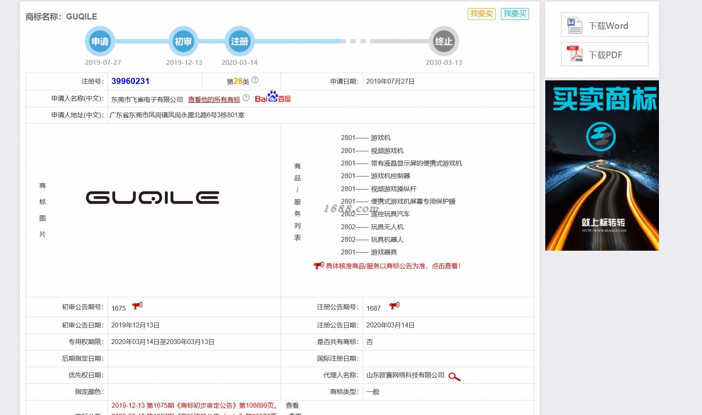This screenshot has height=415, width=702.
Task: Click the Word document icon
Action: click(x=575, y=26)
